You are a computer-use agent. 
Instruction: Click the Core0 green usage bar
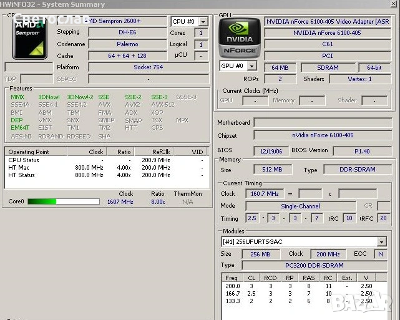tap(63, 201)
